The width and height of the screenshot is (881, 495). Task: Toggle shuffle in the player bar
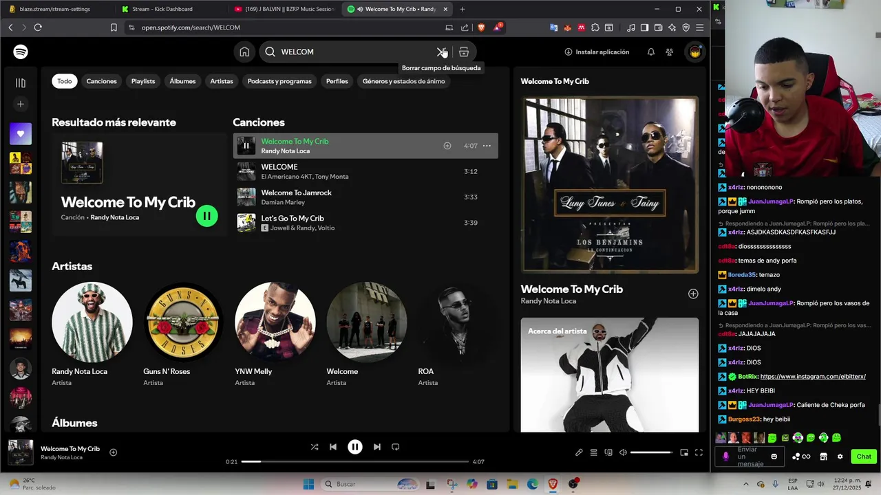315,447
